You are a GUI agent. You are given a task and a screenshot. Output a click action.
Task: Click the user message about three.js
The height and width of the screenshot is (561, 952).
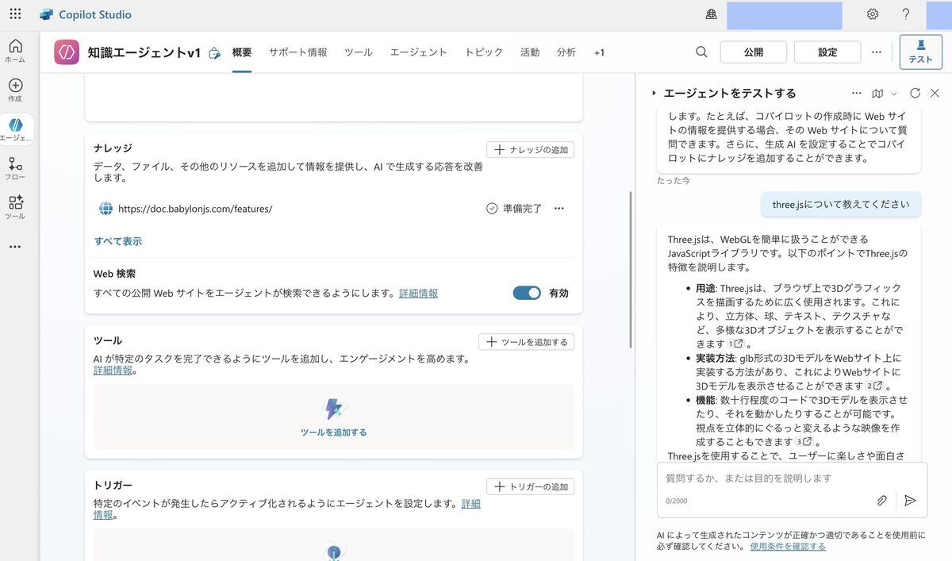point(841,204)
